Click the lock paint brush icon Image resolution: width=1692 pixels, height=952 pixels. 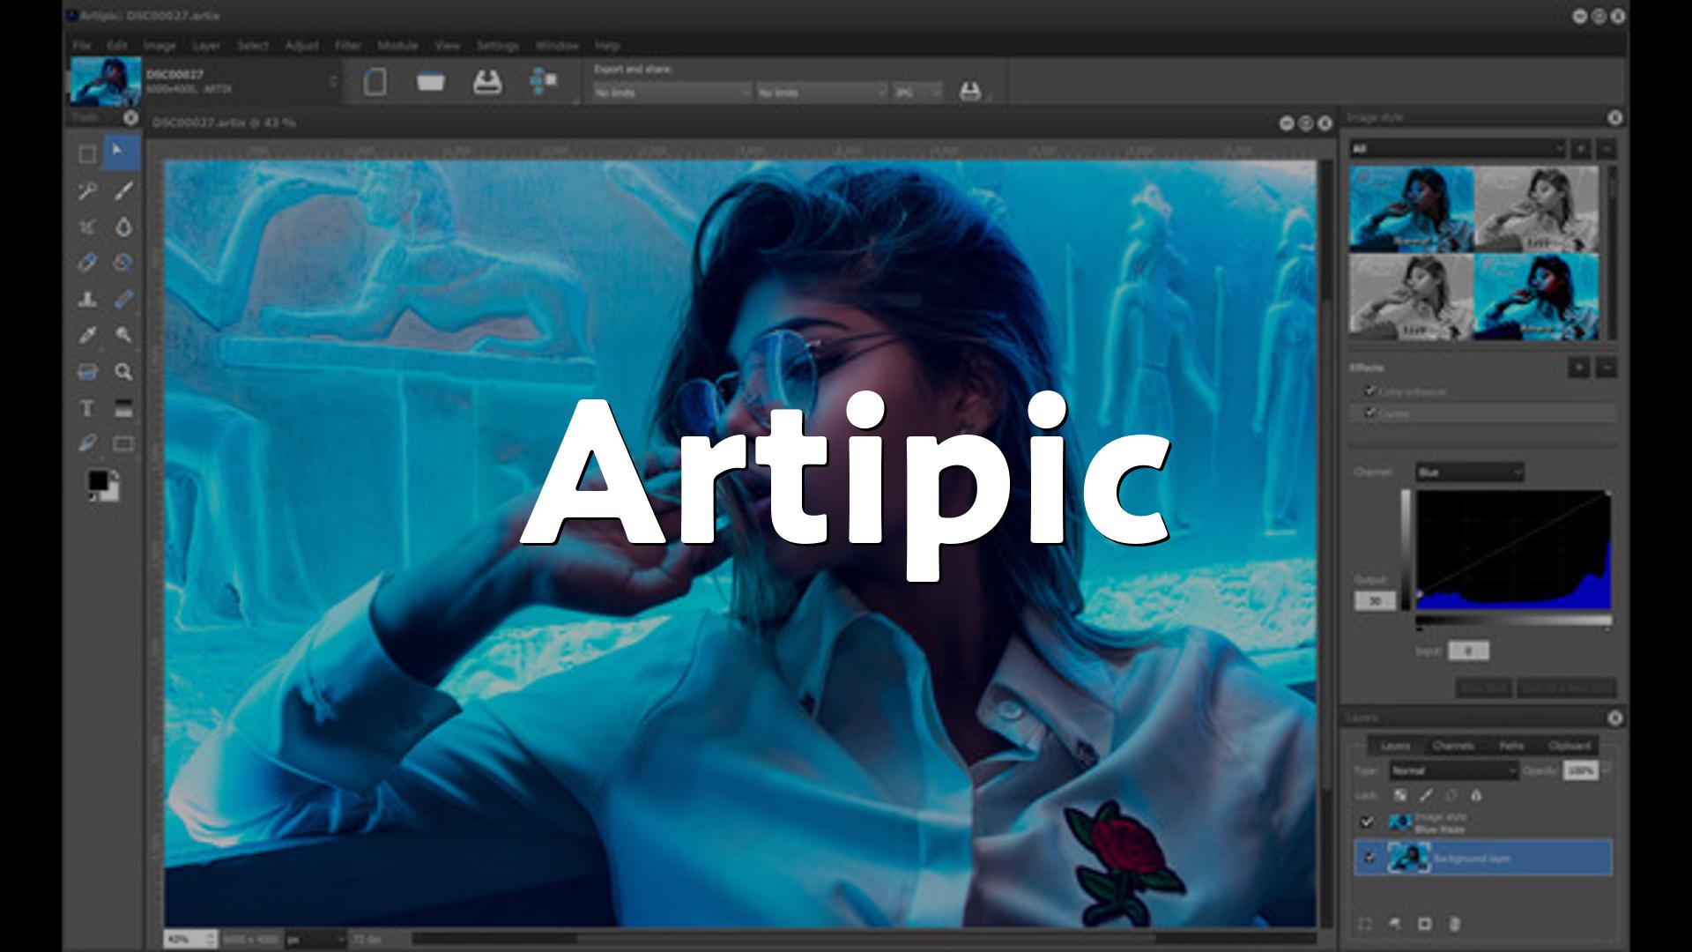[x=1425, y=795]
